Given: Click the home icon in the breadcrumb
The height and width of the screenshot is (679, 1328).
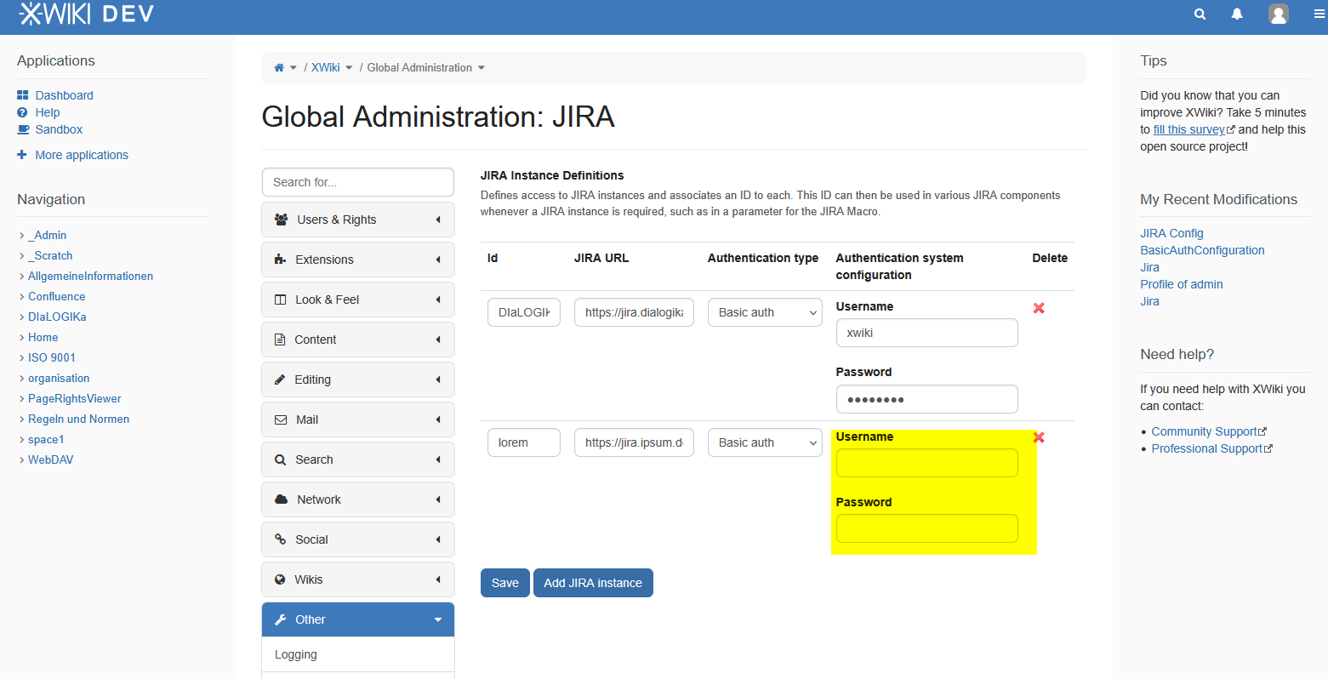Looking at the screenshot, I should point(279,67).
